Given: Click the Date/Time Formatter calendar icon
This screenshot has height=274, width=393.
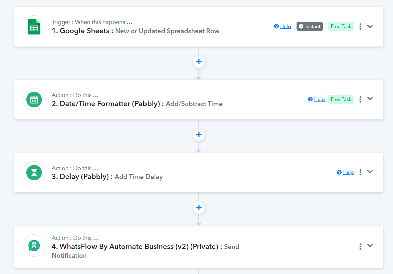Looking at the screenshot, I should point(34,100).
